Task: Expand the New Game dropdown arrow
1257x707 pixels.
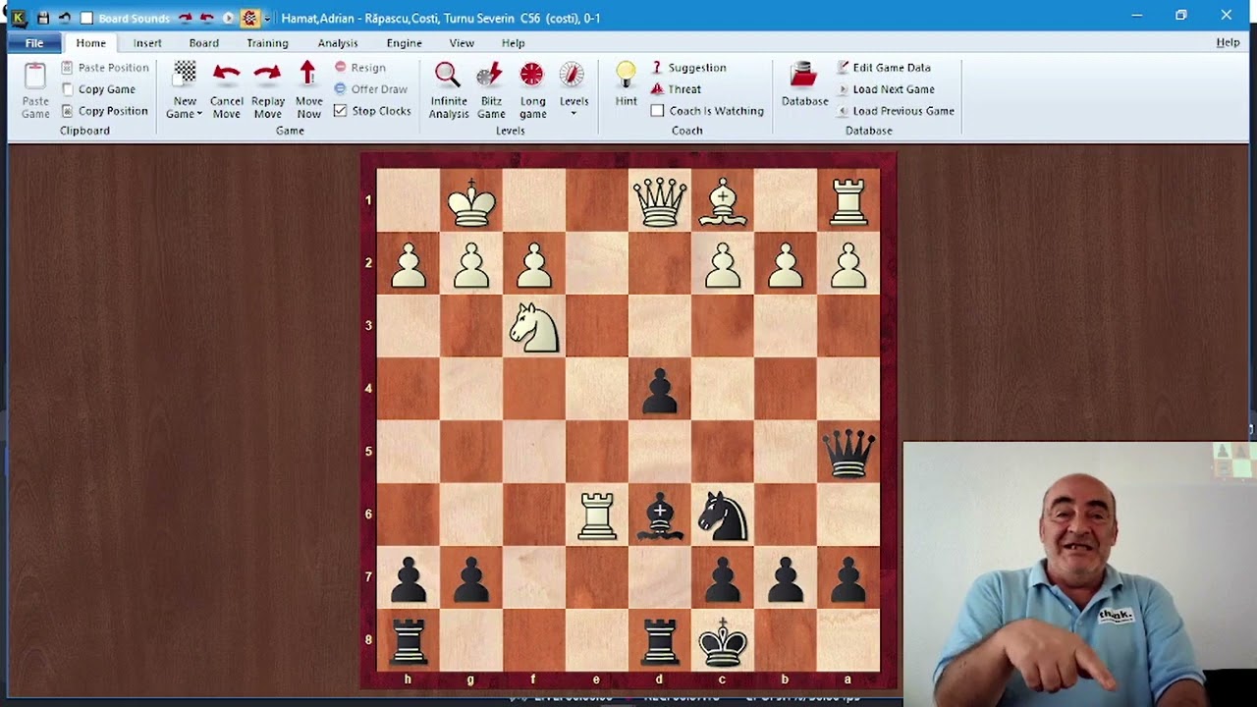Action: pos(199,114)
